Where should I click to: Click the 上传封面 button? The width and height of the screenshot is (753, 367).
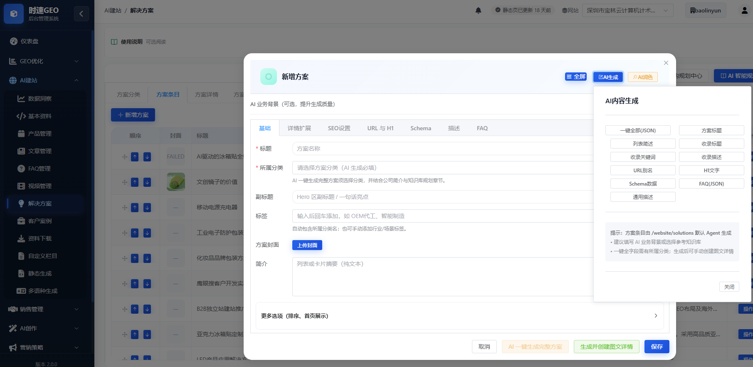[x=307, y=245]
